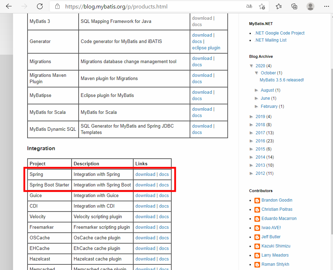Screen dimensions: 333x270
Task: Expand the 2014 archive triangle
Action: (x=252, y=157)
